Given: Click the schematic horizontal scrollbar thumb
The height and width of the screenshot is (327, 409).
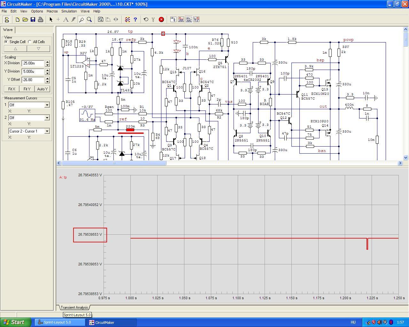Looking at the screenshot, I should (x=114, y=163).
